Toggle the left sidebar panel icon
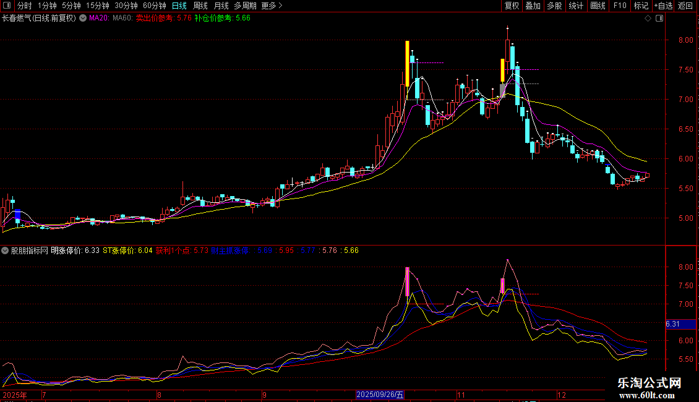 [7, 6]
